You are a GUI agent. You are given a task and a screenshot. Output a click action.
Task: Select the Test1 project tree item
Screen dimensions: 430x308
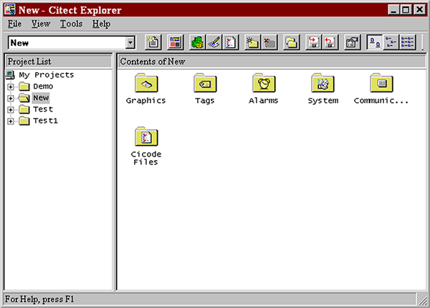click(46, 121)
